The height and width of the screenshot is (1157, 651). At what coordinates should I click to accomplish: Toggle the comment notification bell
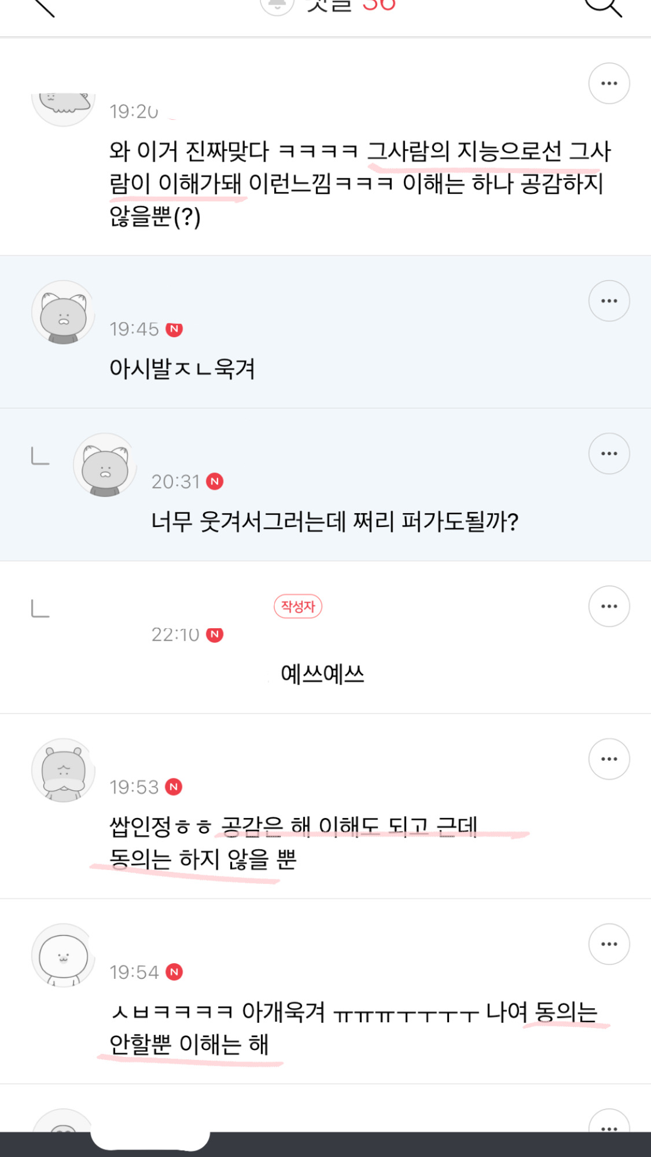277,6
